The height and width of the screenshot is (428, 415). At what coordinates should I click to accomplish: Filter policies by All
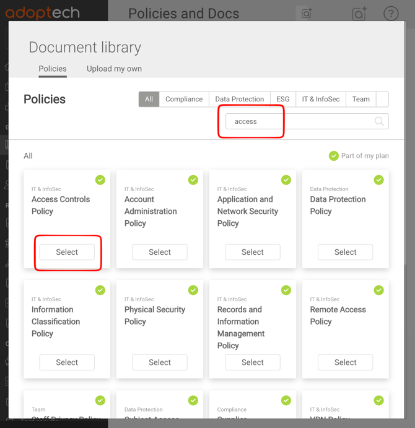coord(149,99)
